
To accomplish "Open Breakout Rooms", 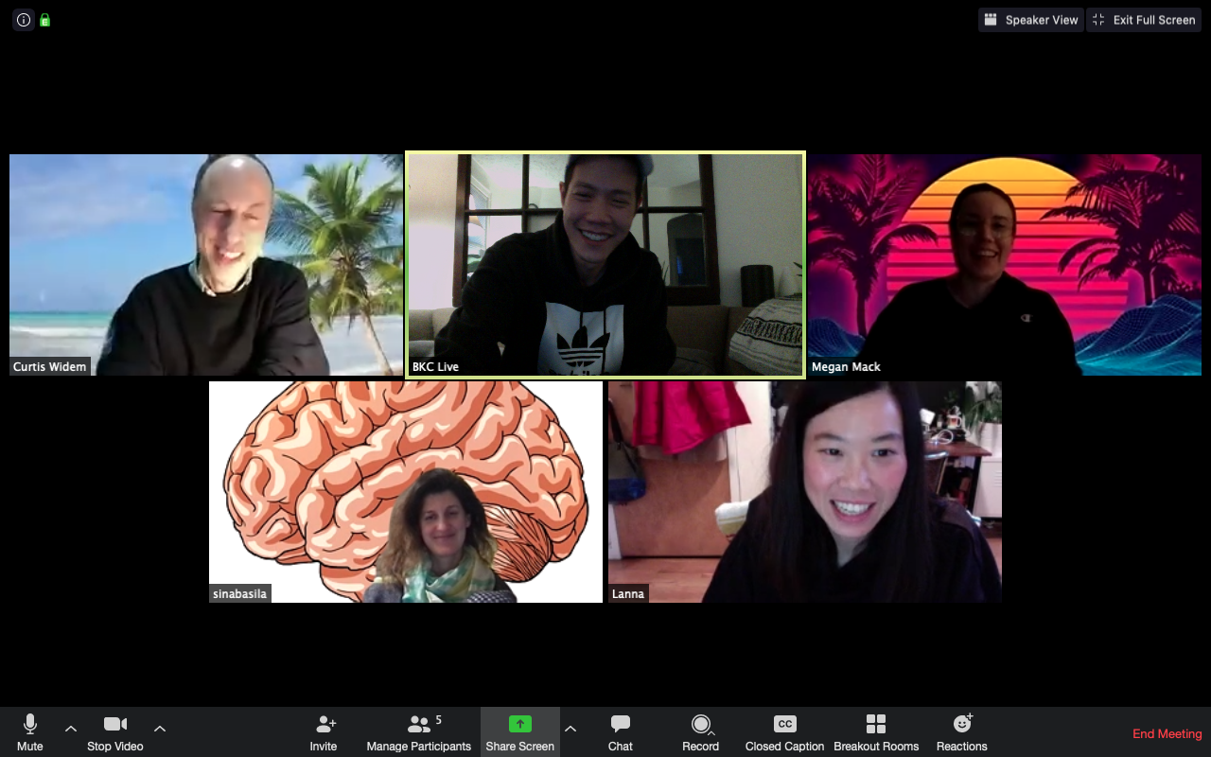I will coord(876,732).
